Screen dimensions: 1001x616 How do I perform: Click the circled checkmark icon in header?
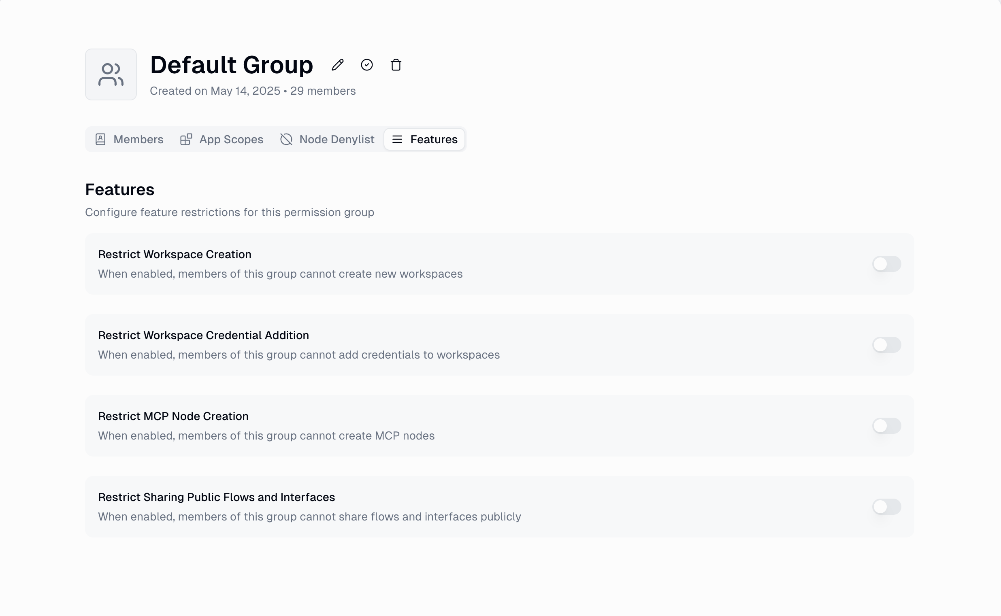367,65
